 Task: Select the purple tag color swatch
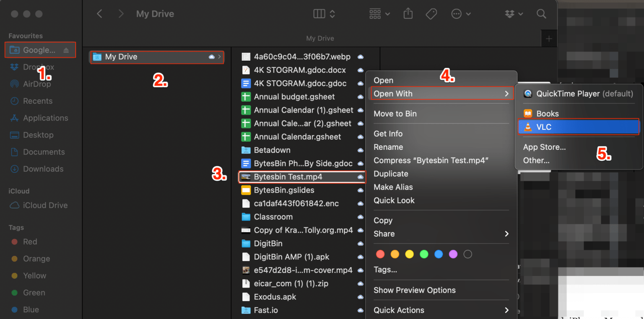(x=453, y=254)
